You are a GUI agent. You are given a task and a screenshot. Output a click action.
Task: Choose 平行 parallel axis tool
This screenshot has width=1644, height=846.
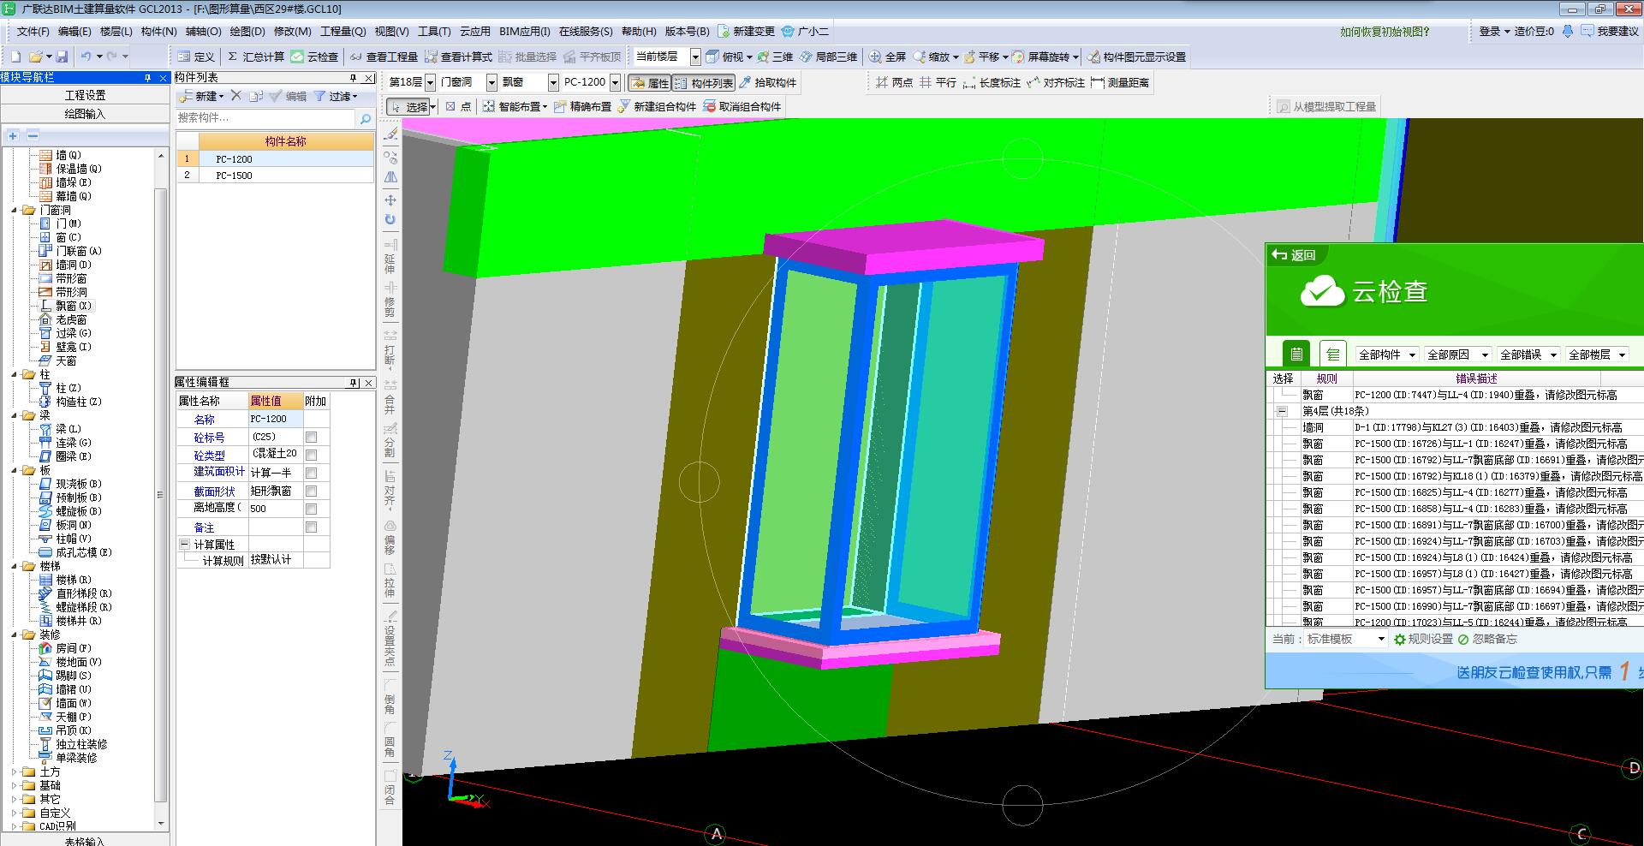click(938, 82)
